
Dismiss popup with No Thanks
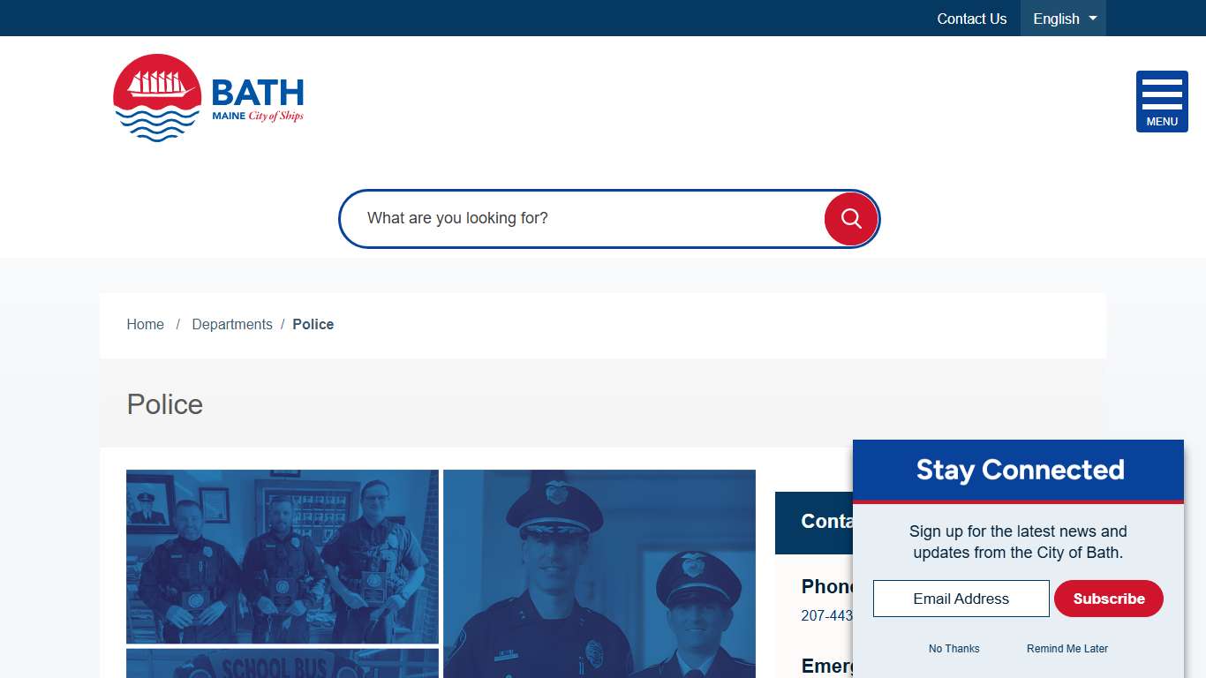tap(953, 648)
